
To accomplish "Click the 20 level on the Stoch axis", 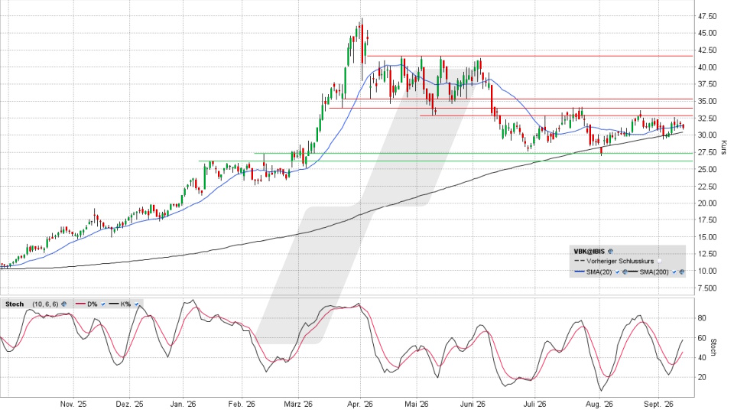I will [x=702, y=377].
